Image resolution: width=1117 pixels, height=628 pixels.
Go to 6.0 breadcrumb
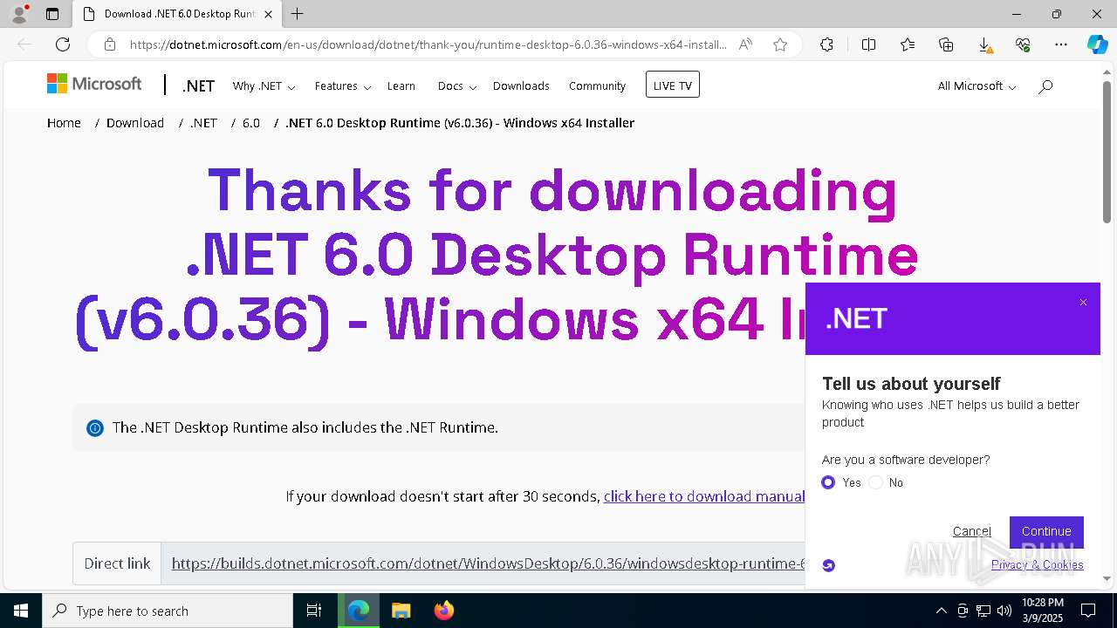coord(251,123)
